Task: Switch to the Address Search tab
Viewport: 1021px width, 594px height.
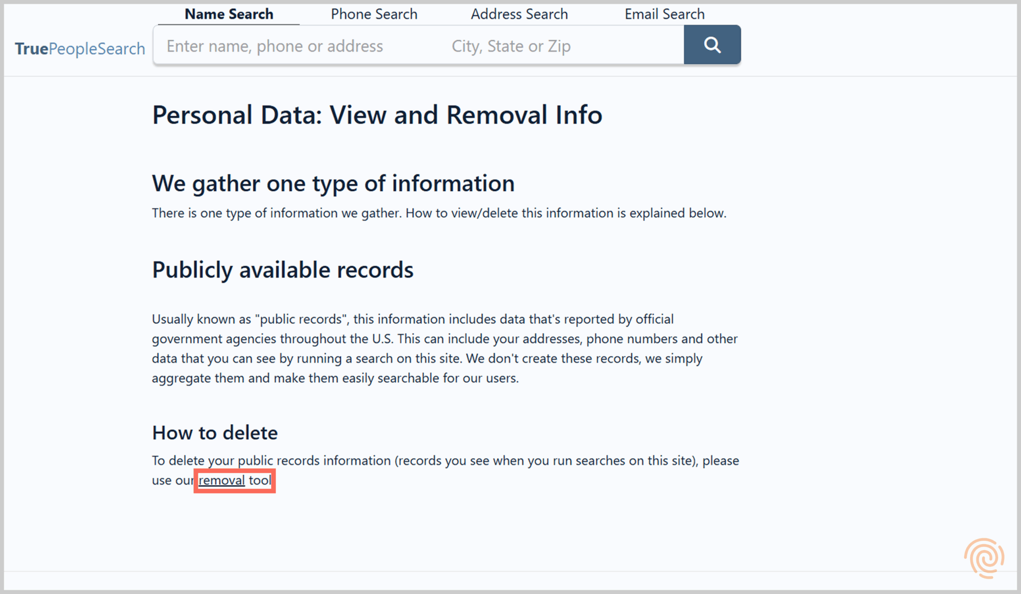Action: (x=519, y=14)
